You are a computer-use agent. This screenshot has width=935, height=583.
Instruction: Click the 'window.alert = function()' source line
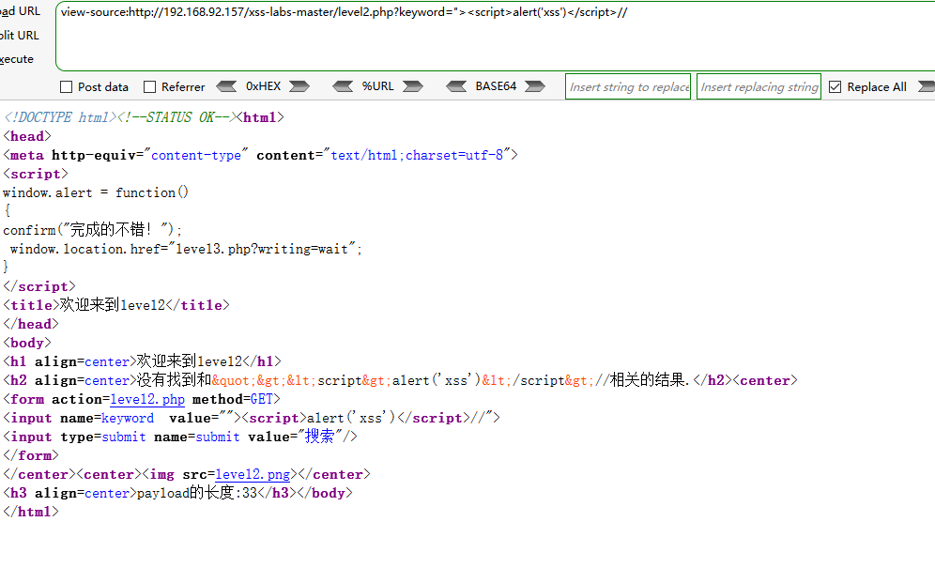pos(96,192)
